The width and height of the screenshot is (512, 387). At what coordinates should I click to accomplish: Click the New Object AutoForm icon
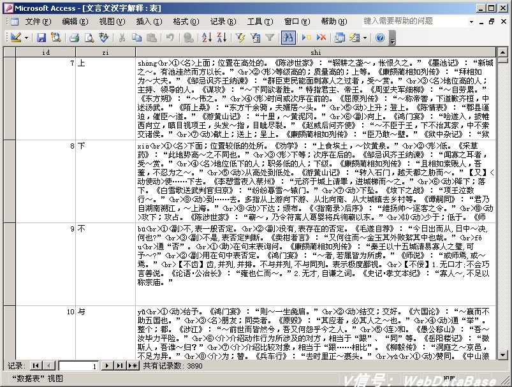point(355,38)
